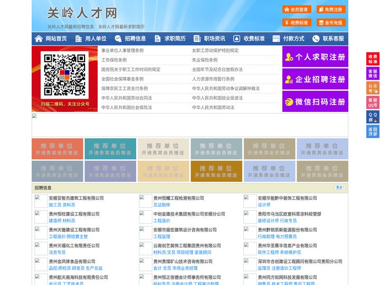This screenshot has height=285, width=380.
Task: Open 收费标准 in the navigation bar
Action: pyautogui.click(x=254, y=39)
